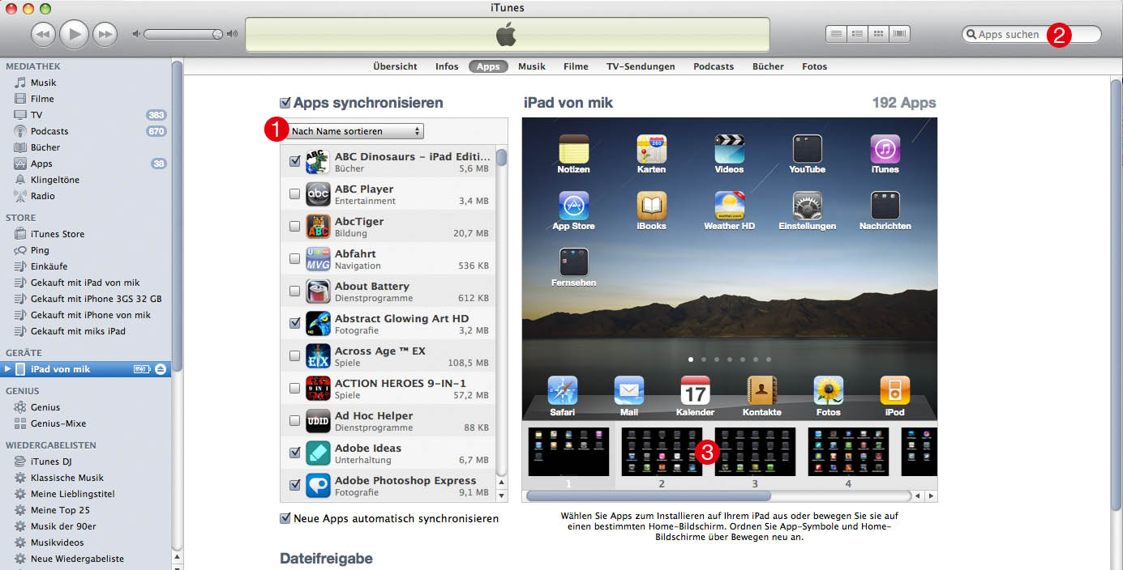The width and height of the screenshot is (1123, 570).
Task: Select home screen thumbnail 2
Action: click(662, 452)
